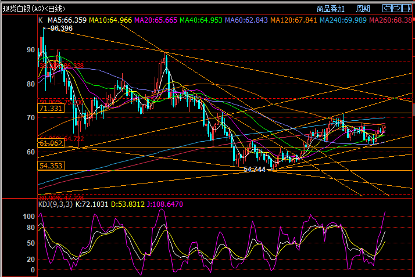Click the K label before MA5
Viewport: 415px width, 277px height.
click(x=41, y=20)
